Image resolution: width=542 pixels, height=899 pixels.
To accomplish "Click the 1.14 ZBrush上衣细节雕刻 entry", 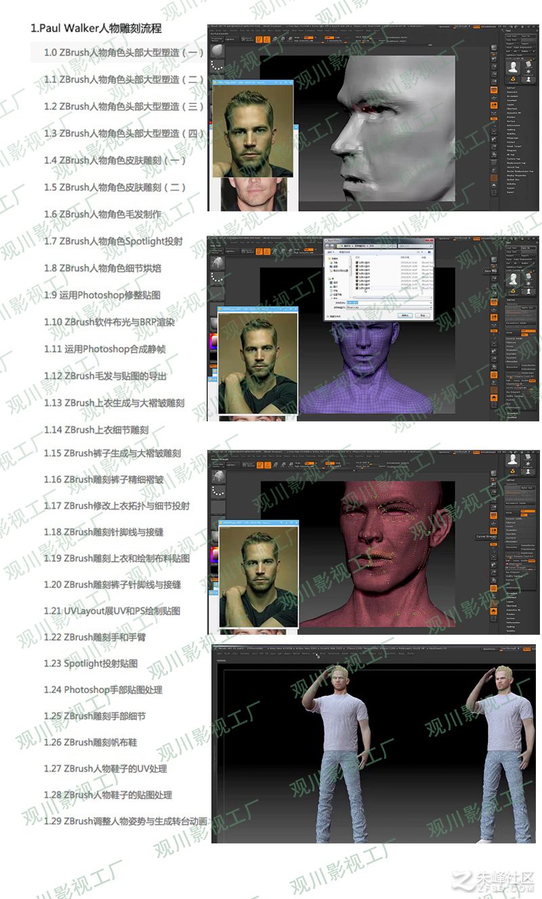I will click(96, 430).
